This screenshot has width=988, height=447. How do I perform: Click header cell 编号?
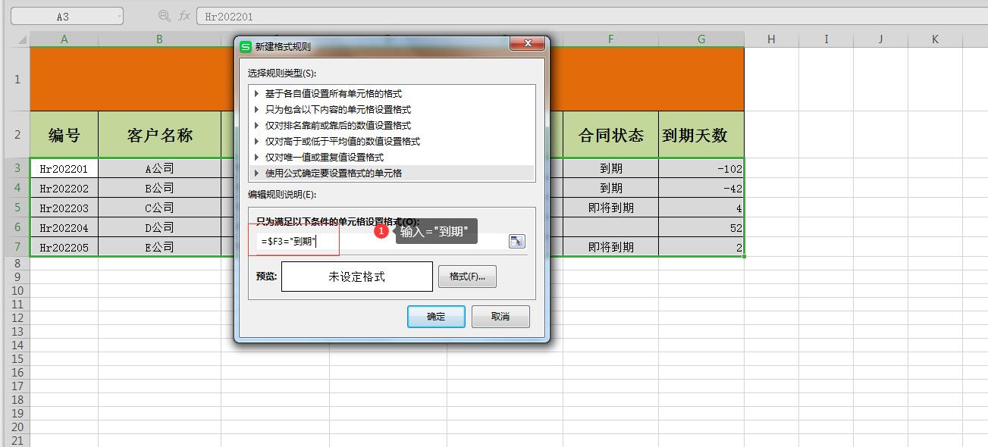64,135
